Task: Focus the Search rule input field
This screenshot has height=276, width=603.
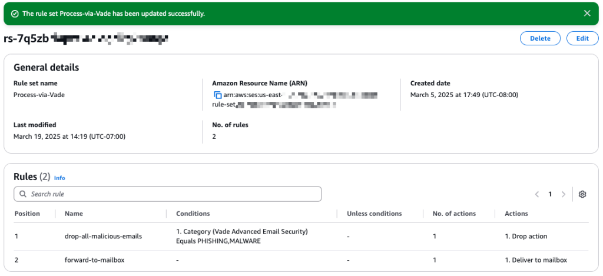Action: 171,194
